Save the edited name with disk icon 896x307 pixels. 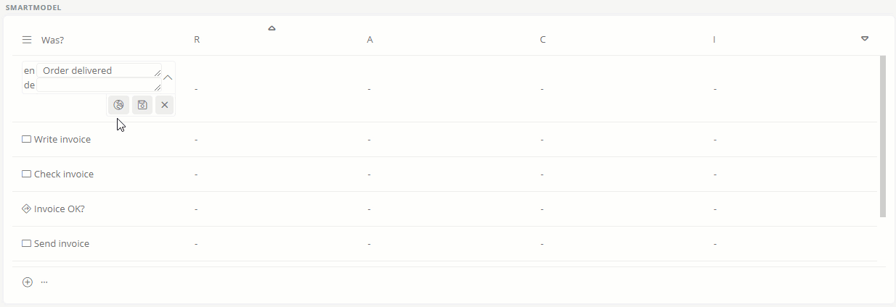pos(142,105)
